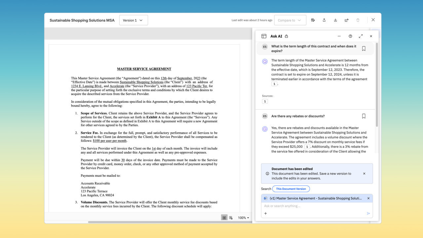Click the trash delete icon
Screen dimensions: 423x238
click(358, 20)
